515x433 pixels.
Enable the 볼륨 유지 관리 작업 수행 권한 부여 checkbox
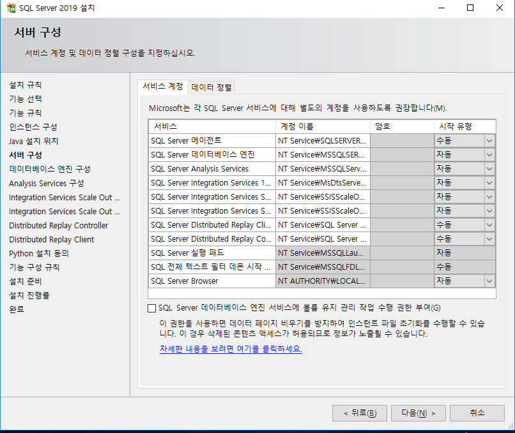tap(151, 308)
